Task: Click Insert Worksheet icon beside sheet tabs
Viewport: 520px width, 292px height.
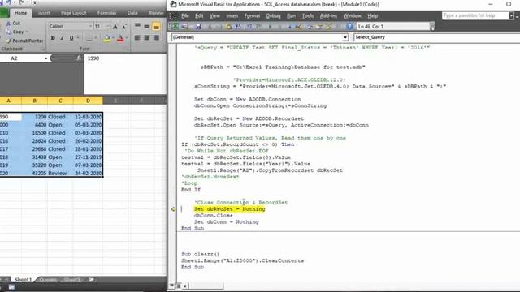Action: click(x=91, y=280)
